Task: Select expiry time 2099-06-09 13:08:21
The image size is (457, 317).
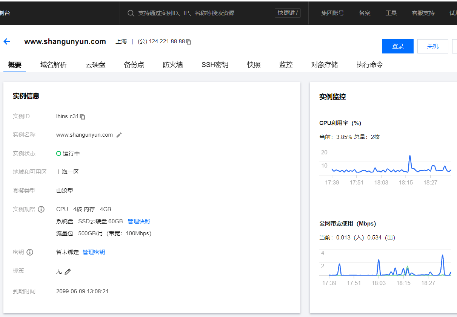Action: [x=82, y=291]
